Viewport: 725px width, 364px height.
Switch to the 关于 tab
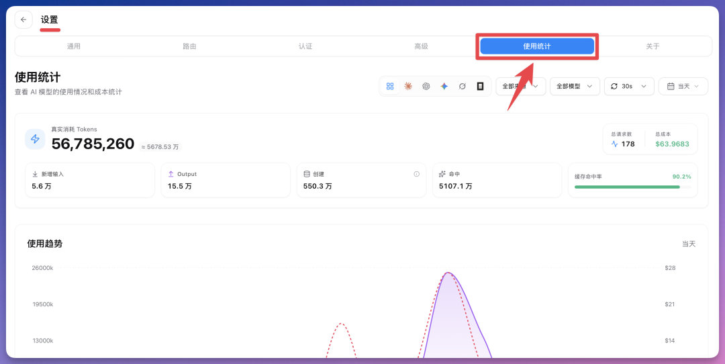click(653, 46)
